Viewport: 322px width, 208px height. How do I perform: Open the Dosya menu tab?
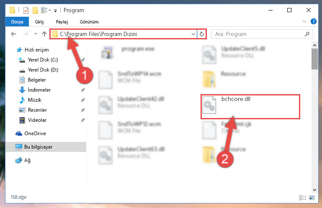click(x=17, y=22)
